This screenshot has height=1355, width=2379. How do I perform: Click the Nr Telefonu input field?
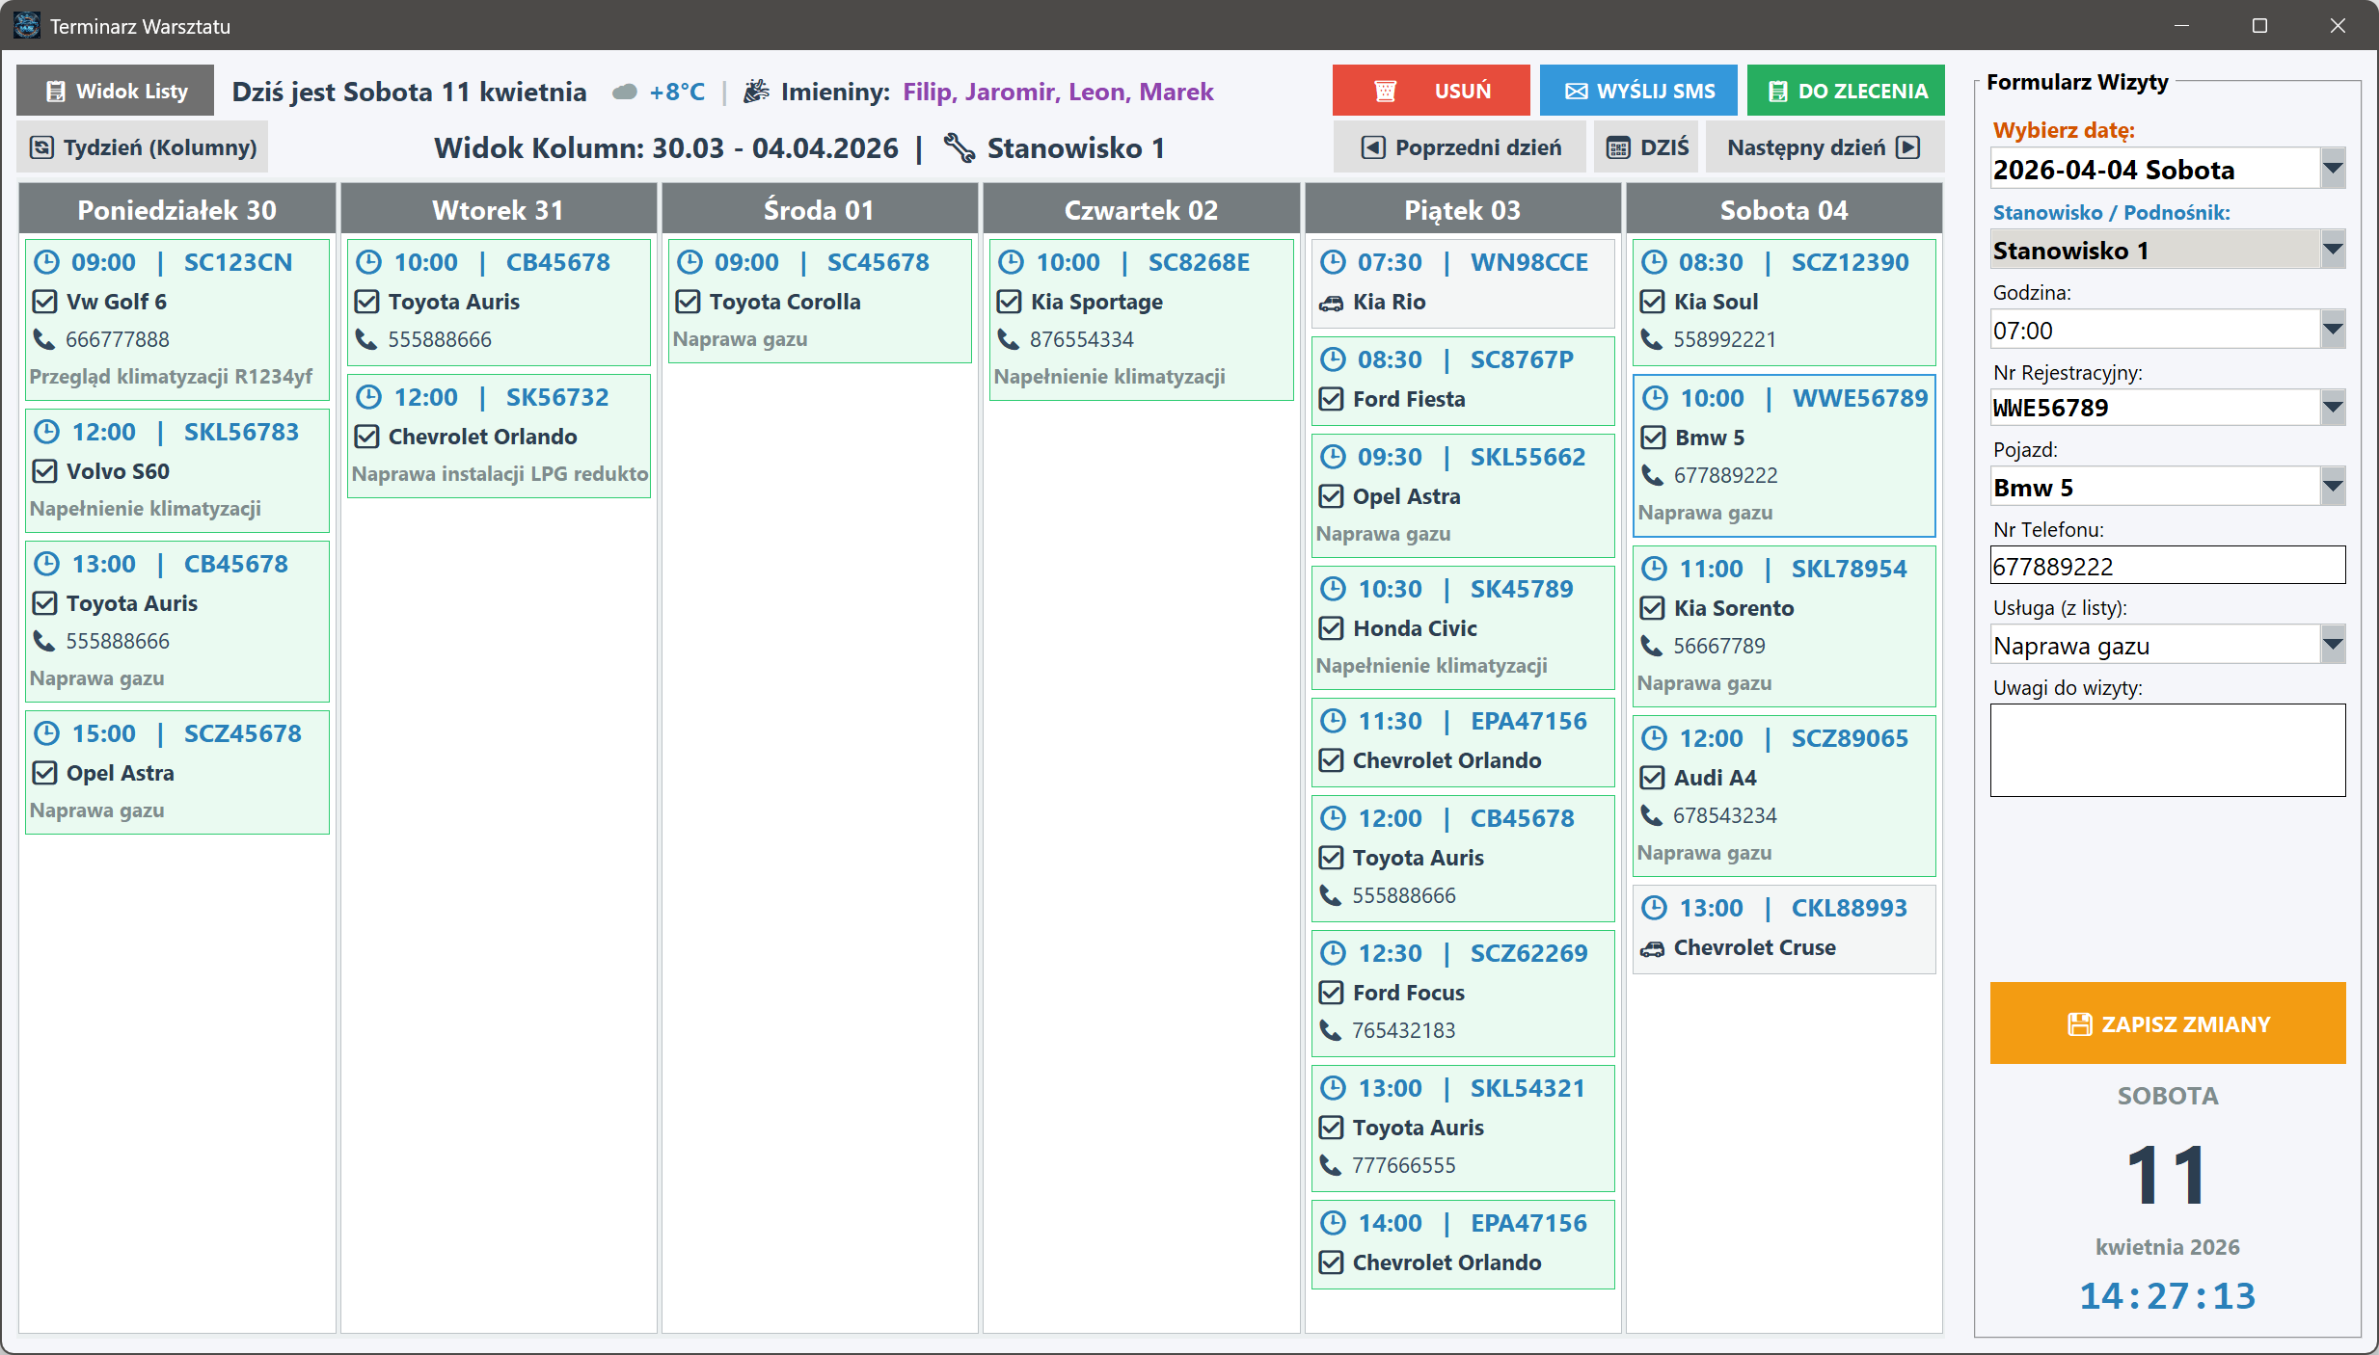click(2166, 566)
